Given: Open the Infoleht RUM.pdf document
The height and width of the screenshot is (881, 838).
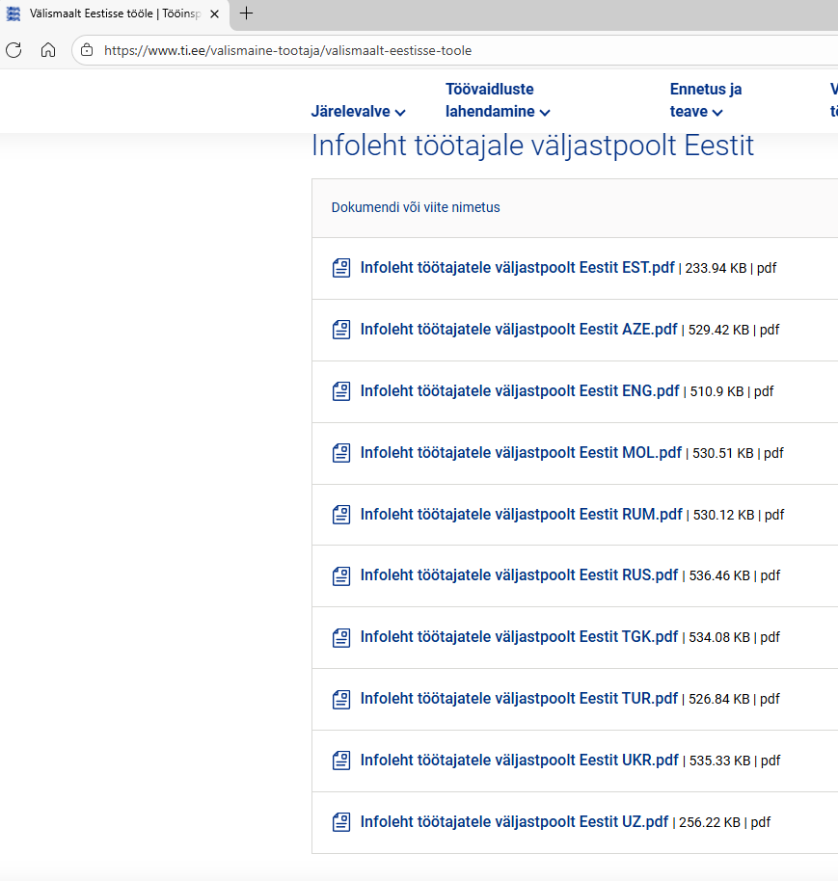Looking at the screenshot, I should click(521, 515).
